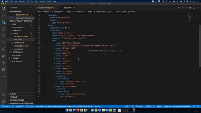Open Trash in the Dock
The height and width of the screenshot is (113, 201).
pos(134,110)
